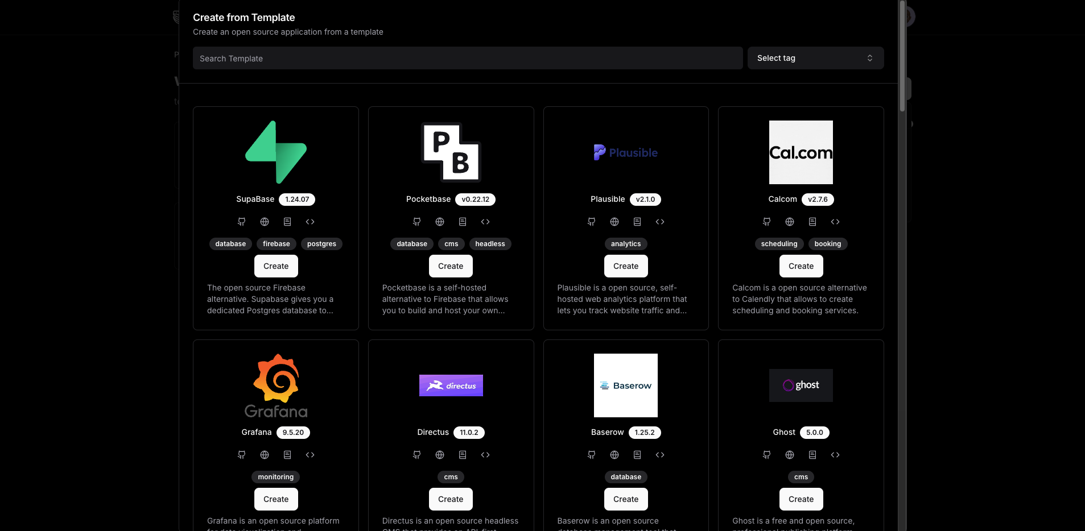Click SupaBase version badge 1.24.07

[297, 200]
